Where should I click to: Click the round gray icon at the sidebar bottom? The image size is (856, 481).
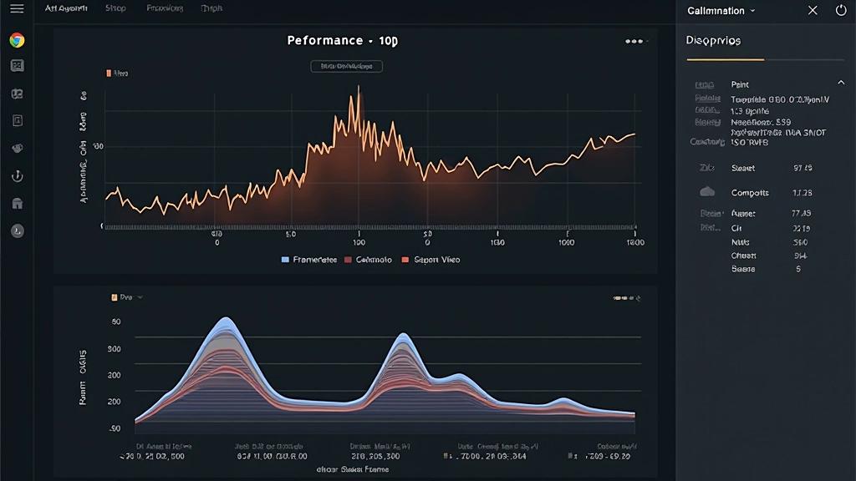click(18, 231)
